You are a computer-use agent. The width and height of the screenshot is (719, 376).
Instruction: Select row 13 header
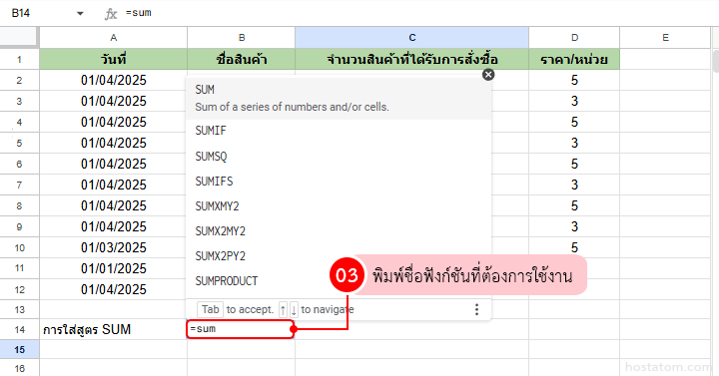coord(19,309)
